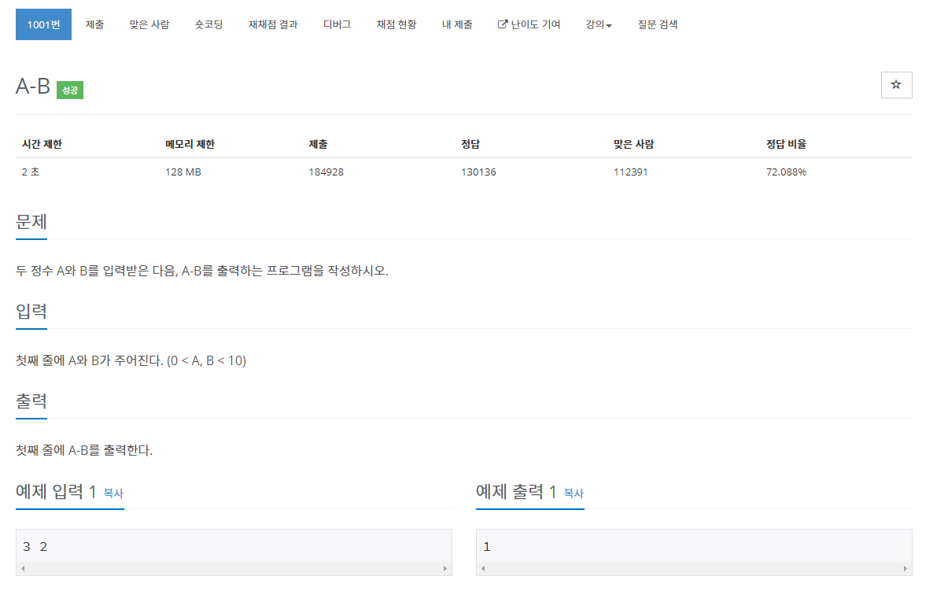The image size is (948, 591).
Task: Click the A-B problem title
Action: 33,87
